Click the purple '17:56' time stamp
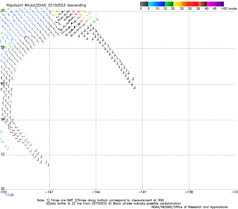Screen dimensions: 238x209 9,195
